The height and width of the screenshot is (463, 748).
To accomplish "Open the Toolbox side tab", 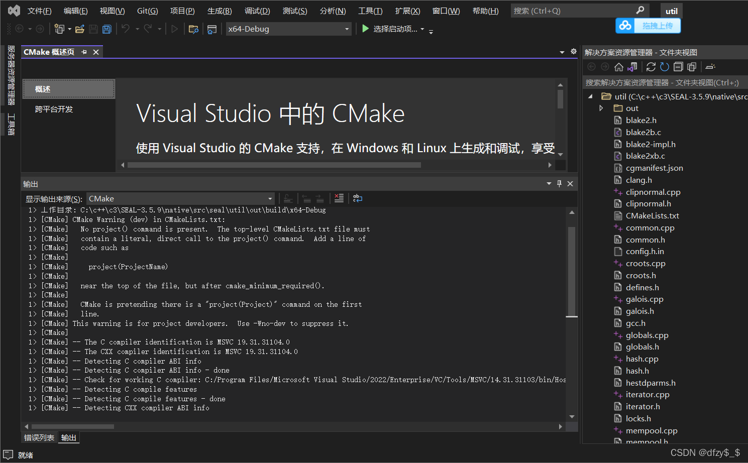I will [11, 124].
